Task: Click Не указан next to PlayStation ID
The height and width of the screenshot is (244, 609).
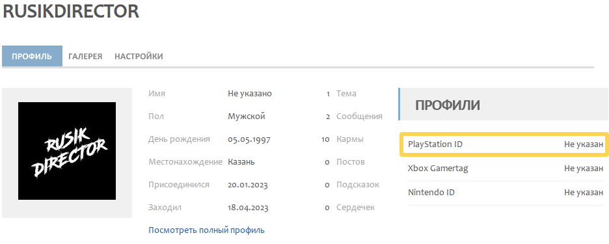Action: (584, 144)
